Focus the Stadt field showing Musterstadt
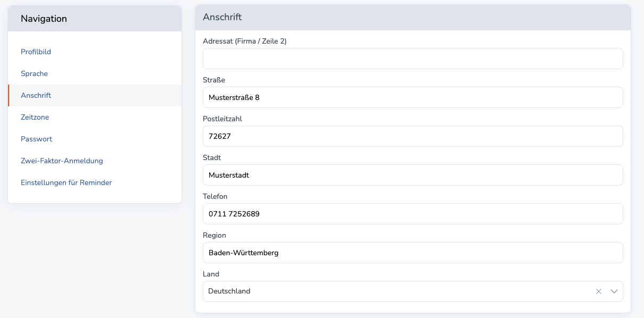This screenshot has width=644, height=318. click(x=412, y=175)
